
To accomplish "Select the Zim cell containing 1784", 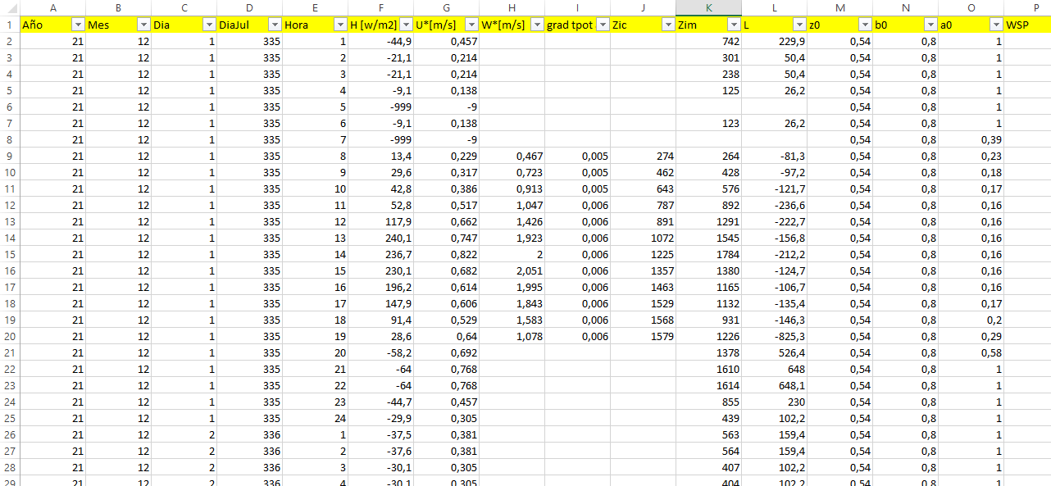I will (x=708, y=254).
